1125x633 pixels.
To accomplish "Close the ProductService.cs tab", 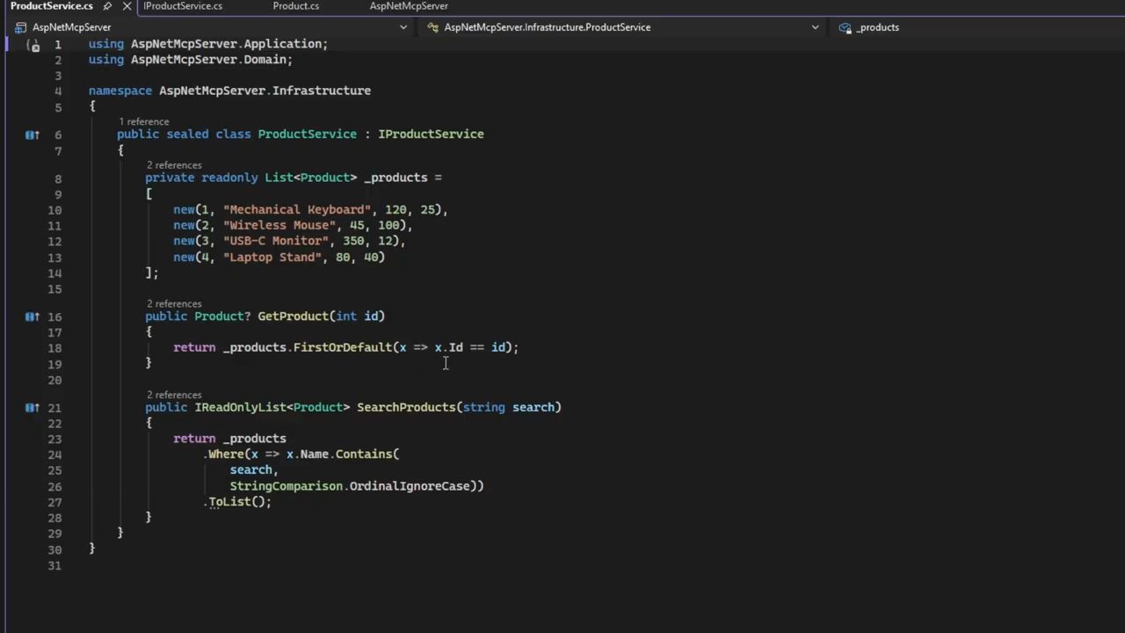I will click(x=127, y=6).
